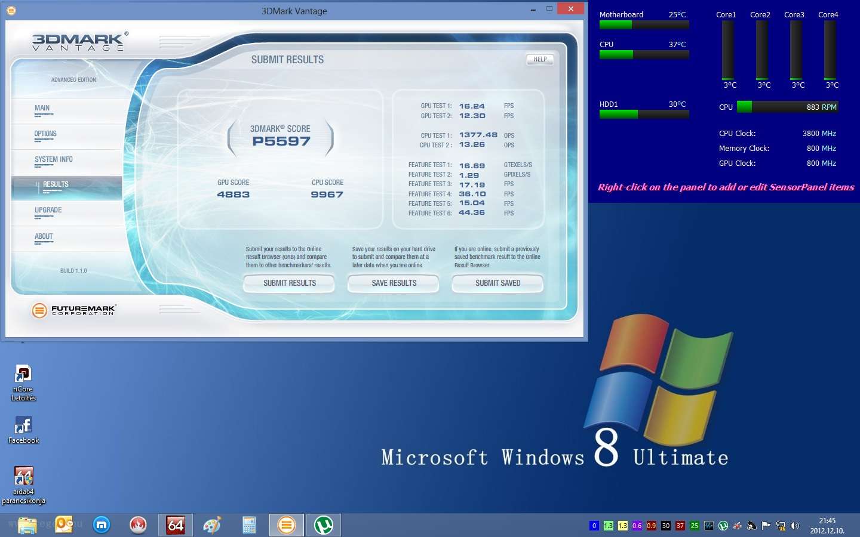860x537 pixels.
Task: Click the CPU score value 9967
Action: [x=327, y=195]
